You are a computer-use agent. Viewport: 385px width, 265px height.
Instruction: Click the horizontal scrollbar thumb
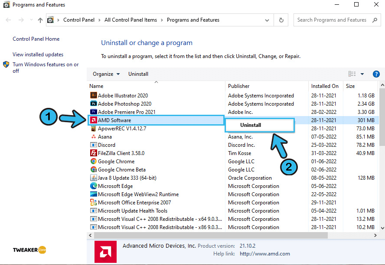click(x=211, y=235)
